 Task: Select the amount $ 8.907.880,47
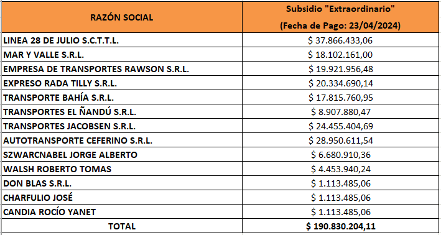coord(341,112)
